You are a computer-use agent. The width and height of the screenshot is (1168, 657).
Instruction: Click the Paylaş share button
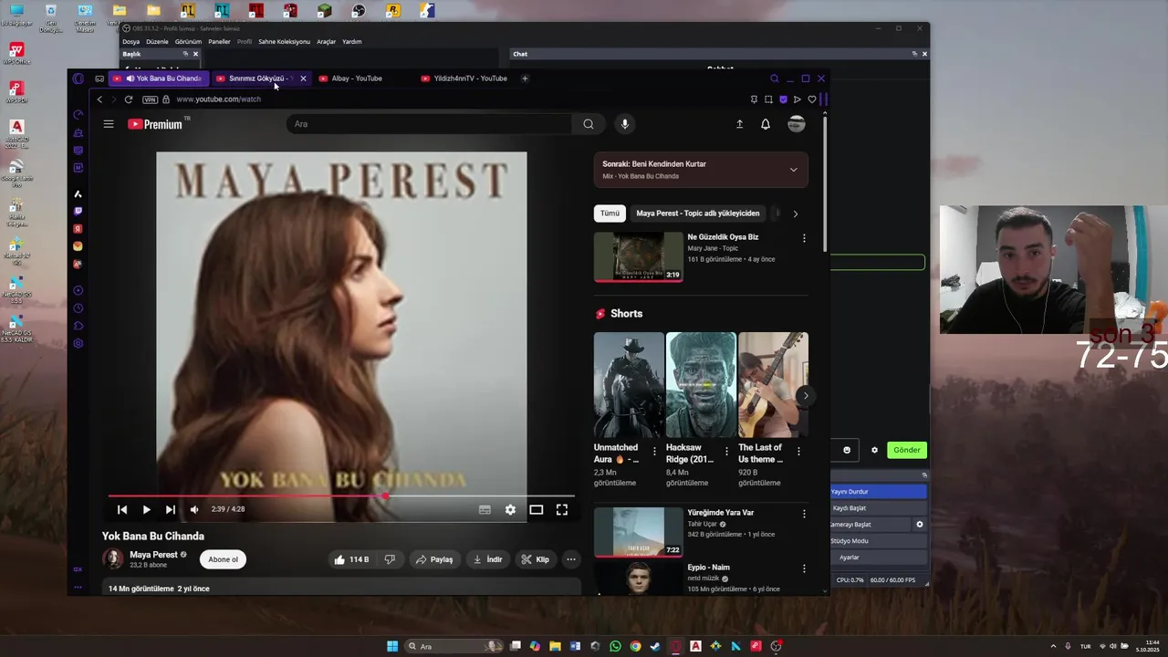[x=434, y=559]
